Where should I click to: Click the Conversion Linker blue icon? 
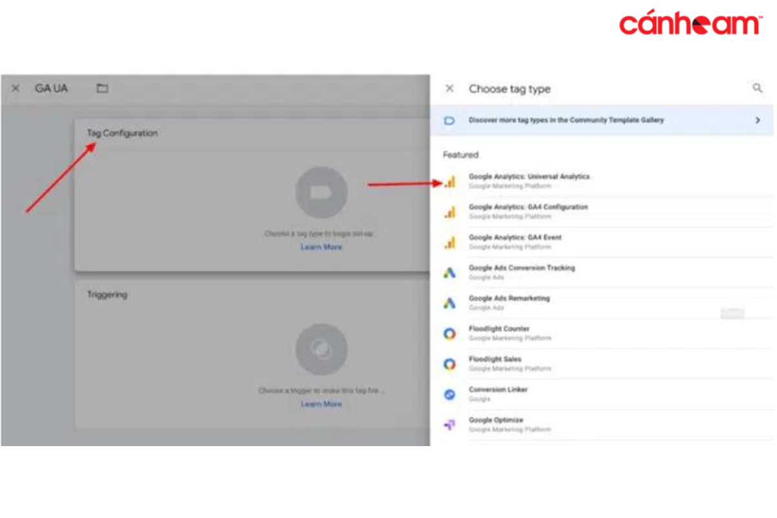(449, 394)
